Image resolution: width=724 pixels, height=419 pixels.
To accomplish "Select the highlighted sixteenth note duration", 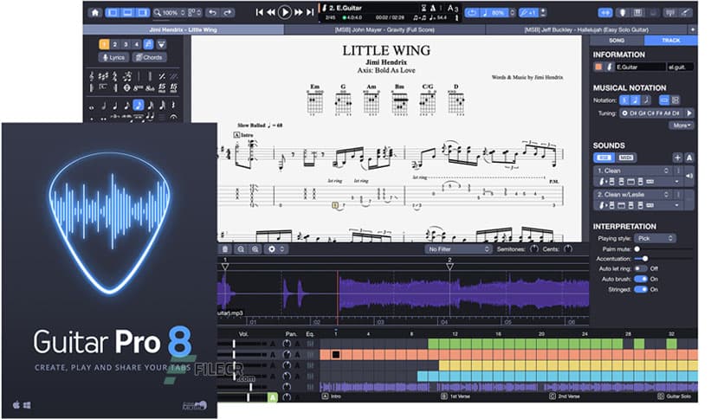I will [139, 106].
